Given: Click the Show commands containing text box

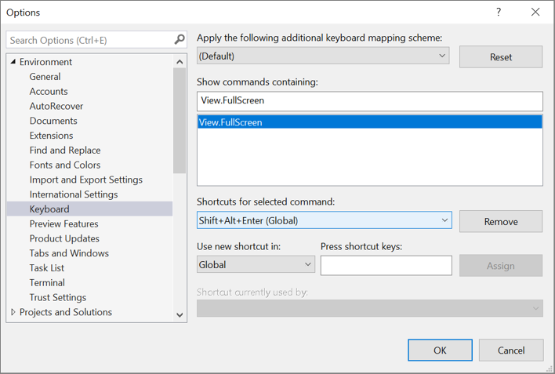Looking at the screenshot, I should click(370, 101).
